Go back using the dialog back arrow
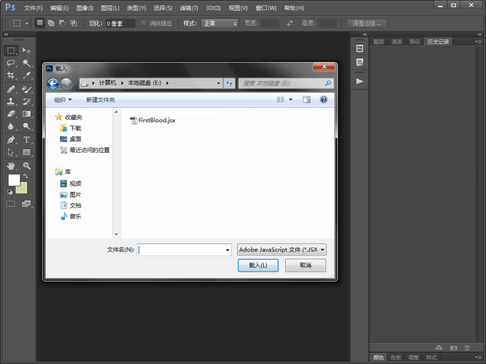The width and height of the screenshot is (486, 364). (53, 84)
